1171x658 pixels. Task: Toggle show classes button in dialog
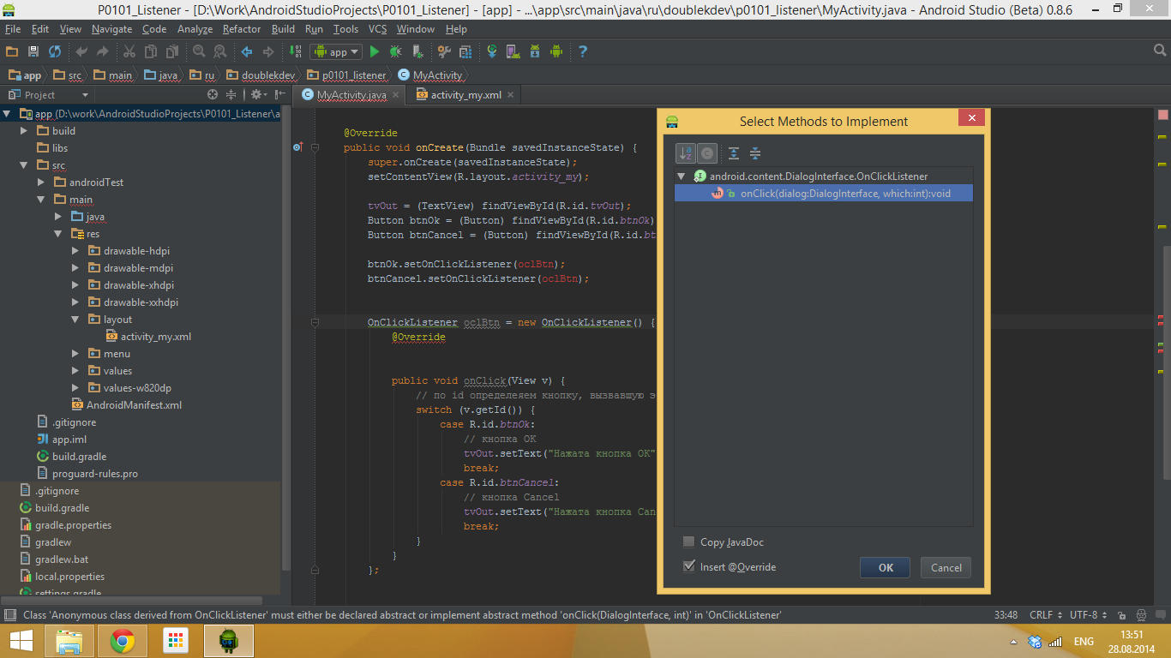706,153
